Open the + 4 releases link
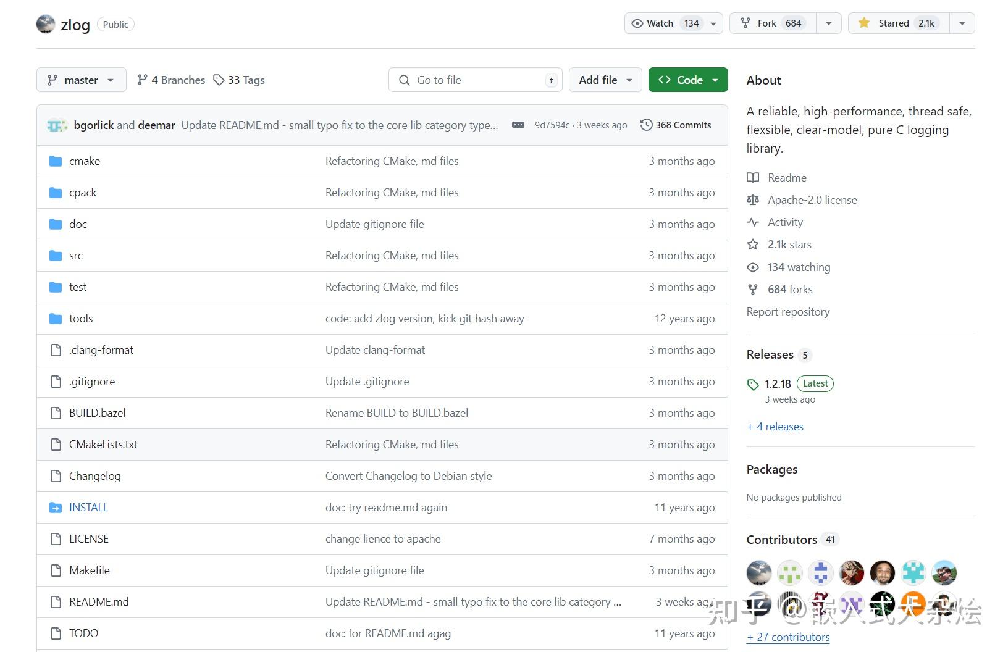Image resolution: width=1008 pixels, height=652 pixels. click(x=775, y=427)
